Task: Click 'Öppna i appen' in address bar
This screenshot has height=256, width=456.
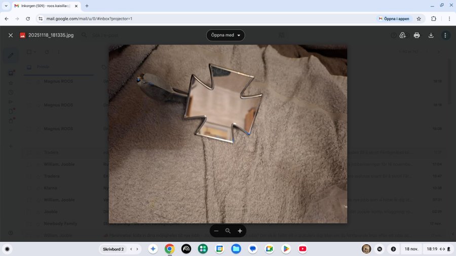Action: coord(394,19)
